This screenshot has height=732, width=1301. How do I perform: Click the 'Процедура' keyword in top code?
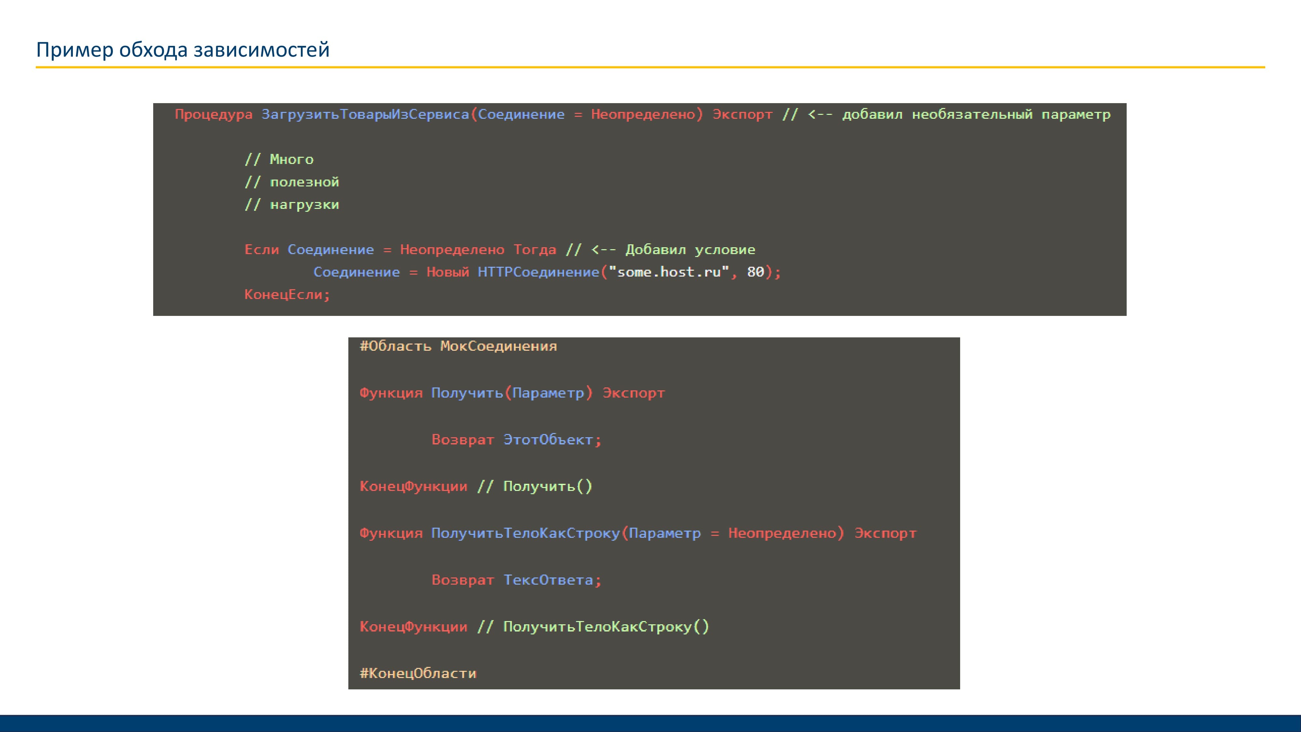pyautogui.click(x=213, y=115)
